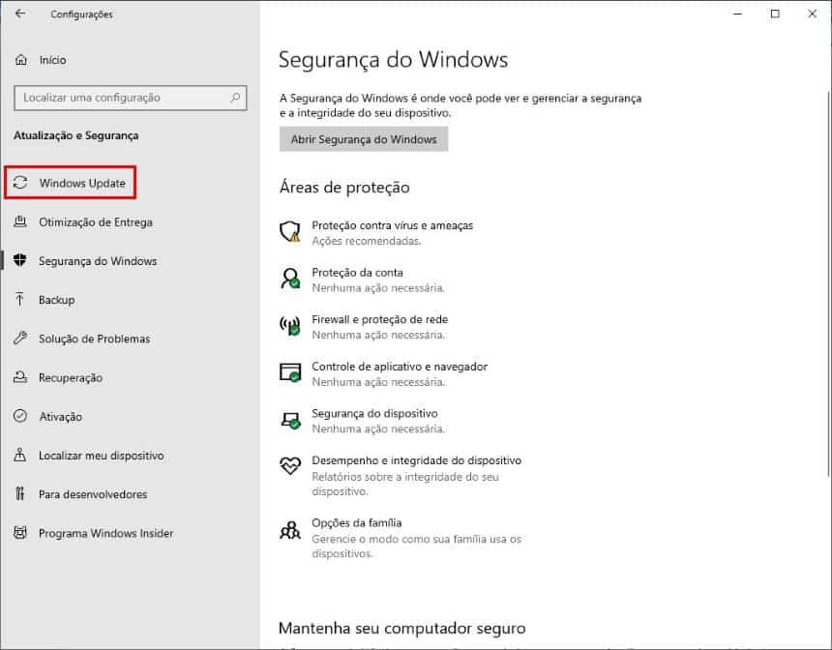The width and height of the screenshot is (832, 650).
Task: Open Controle de aplicativo e navegador
Action: [400, 367]
